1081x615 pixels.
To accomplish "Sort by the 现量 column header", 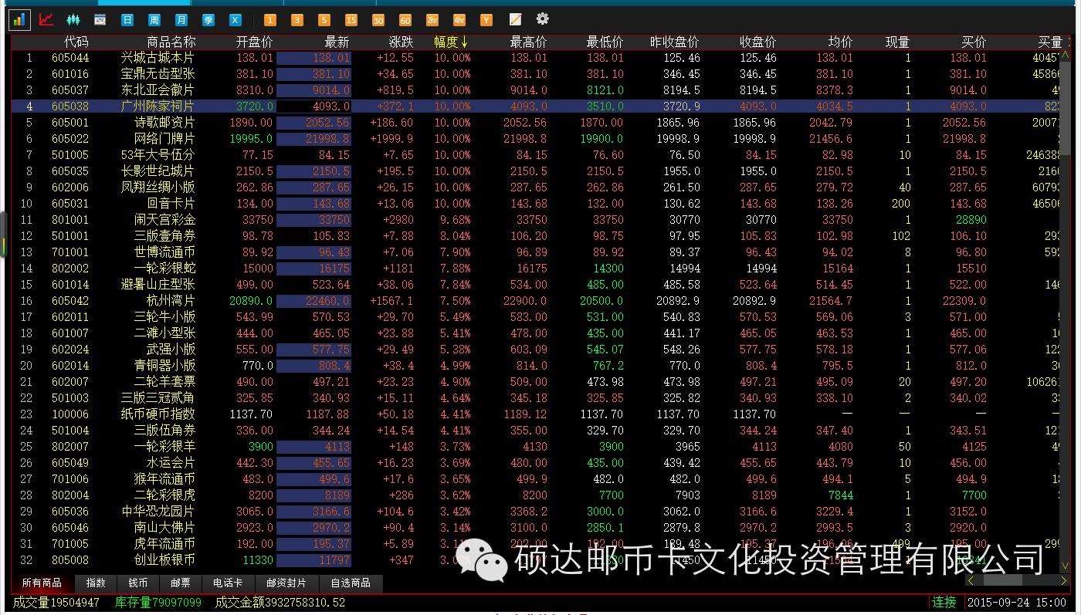I will coord(898,42).
